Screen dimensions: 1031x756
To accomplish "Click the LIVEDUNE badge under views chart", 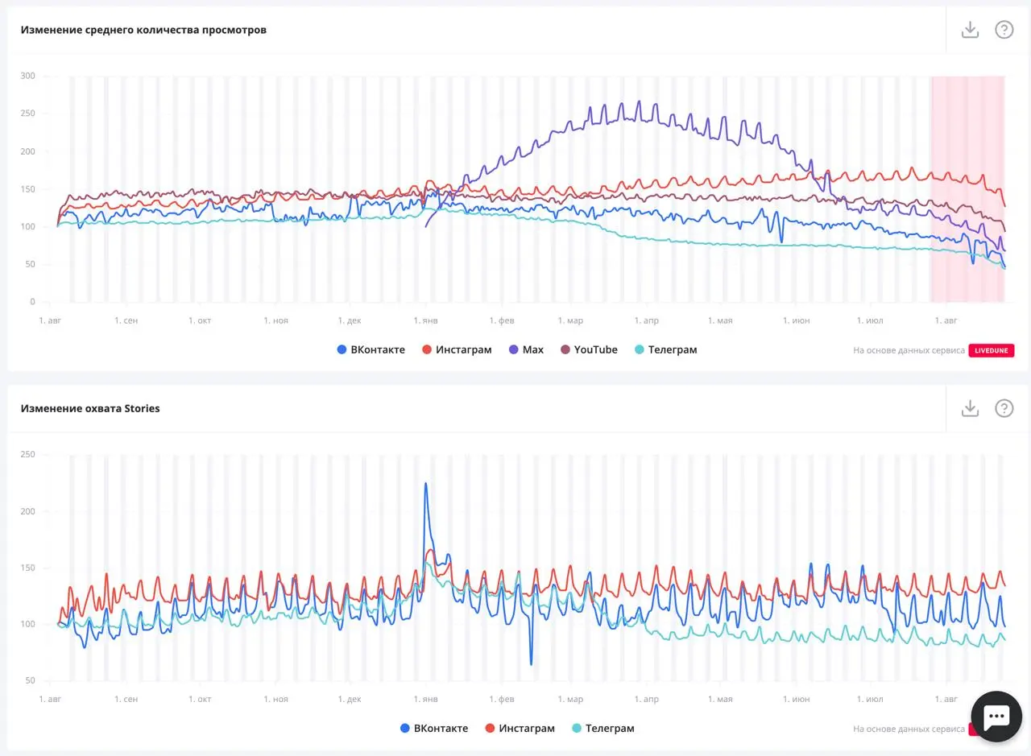I will pyautogui.click(x=991, y=350).
